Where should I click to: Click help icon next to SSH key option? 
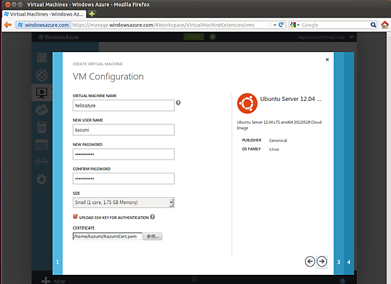click(x=152, y=217)
